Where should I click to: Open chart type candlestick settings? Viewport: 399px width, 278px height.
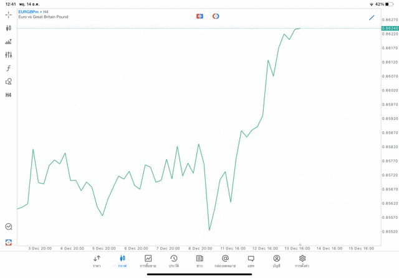click(x=9, y=28)
